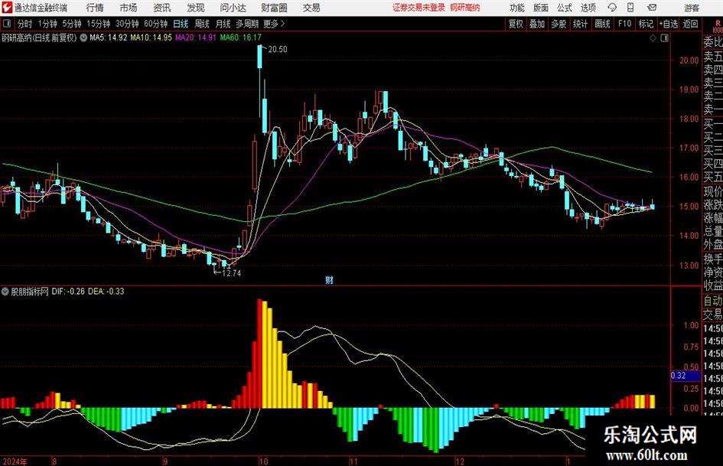
Task: Click the 总量 row in right panel
Action: coord(713,231)
